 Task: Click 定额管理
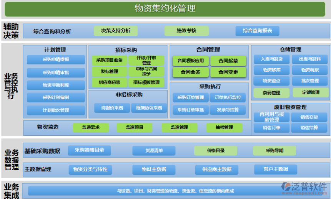pos(311,93)
